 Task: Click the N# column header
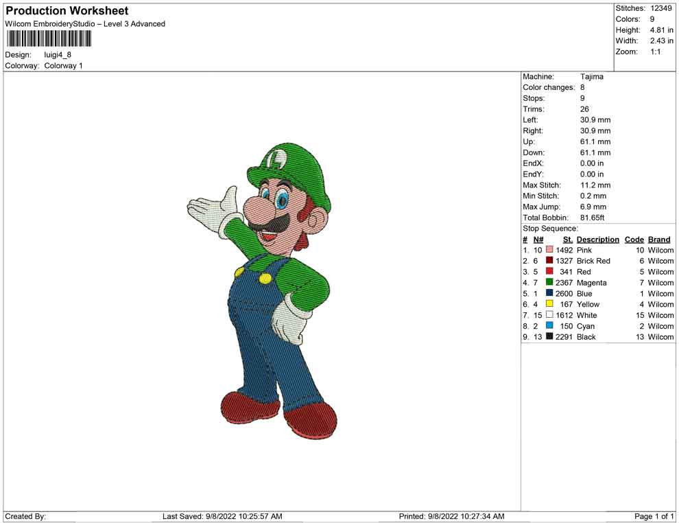(x=538, y=240)
